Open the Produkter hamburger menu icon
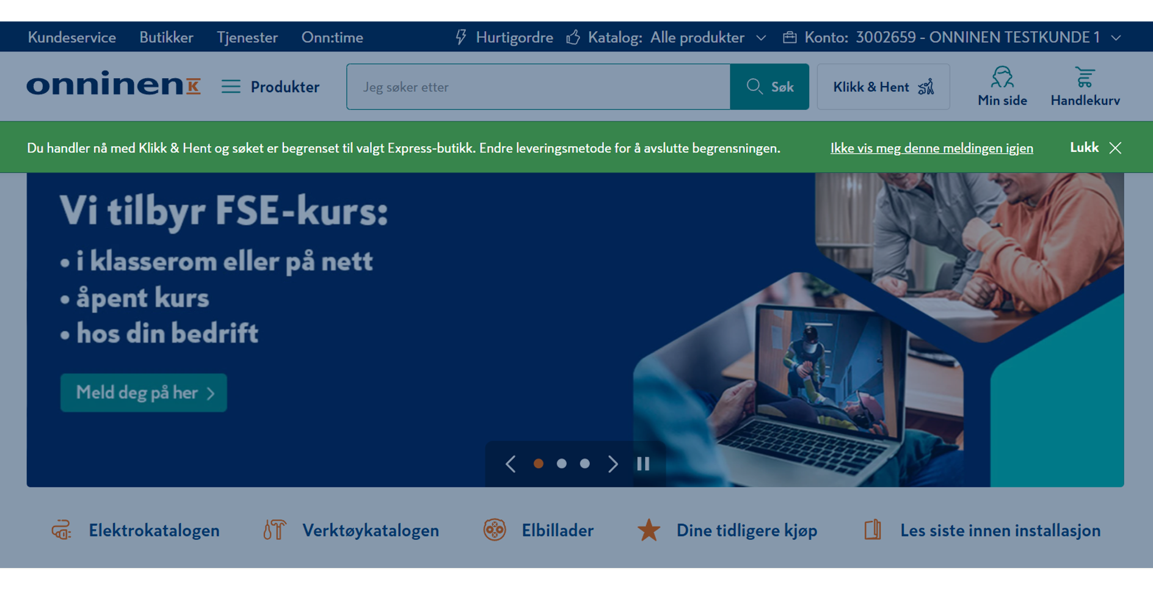 point(231,87)
